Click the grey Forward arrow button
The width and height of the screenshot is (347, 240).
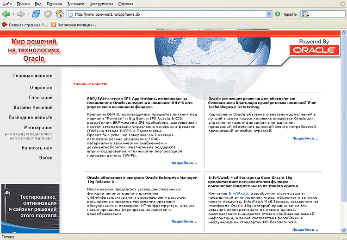(21, 14)
